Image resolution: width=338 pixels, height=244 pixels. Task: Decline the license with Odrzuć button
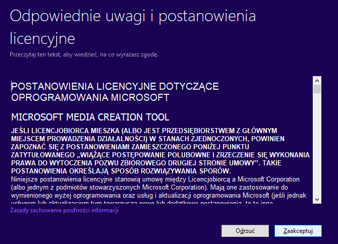pos(245,231)
